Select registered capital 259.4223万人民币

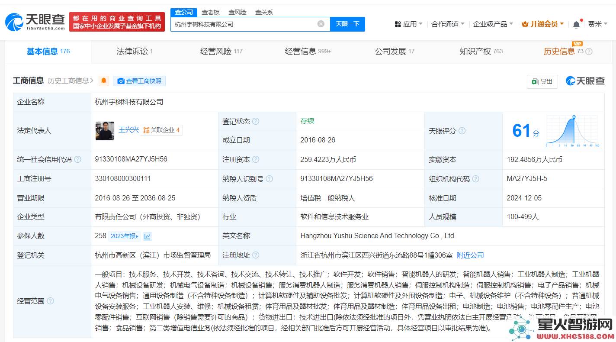pyautogui.click(x=328, y=160)
